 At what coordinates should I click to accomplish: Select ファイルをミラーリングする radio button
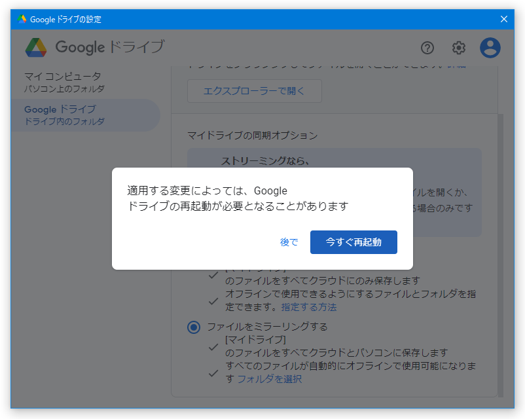pos(194,327)
